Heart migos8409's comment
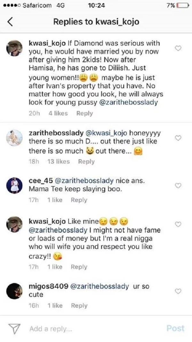Viewport: 192px width, 342px height. click(x=179, y=291)
